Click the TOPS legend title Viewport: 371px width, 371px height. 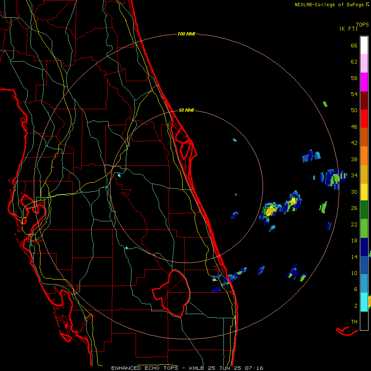click(362, 25)
